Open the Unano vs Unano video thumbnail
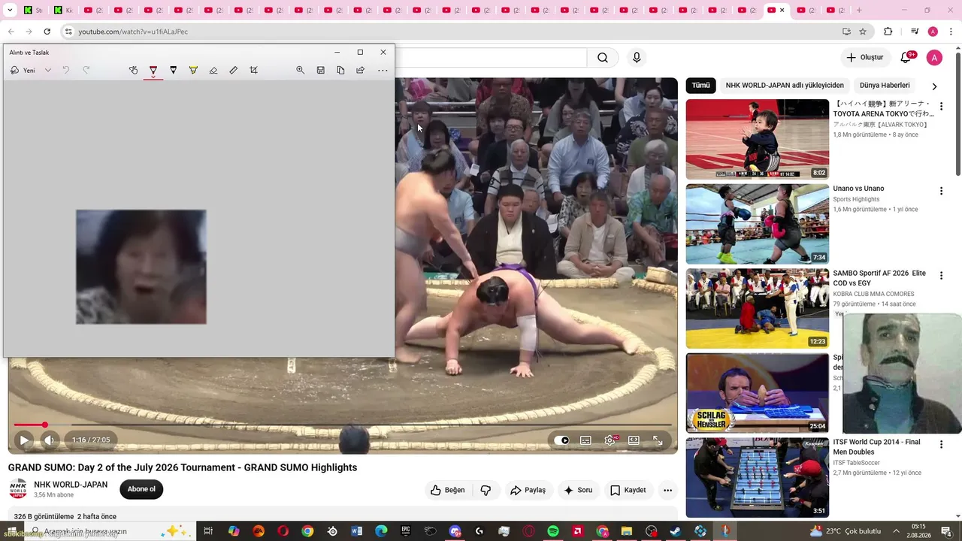 pyautogui.click(x=758, y=224)
